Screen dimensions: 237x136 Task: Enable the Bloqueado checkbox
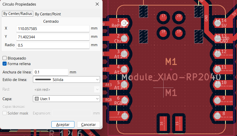point(5,58)
